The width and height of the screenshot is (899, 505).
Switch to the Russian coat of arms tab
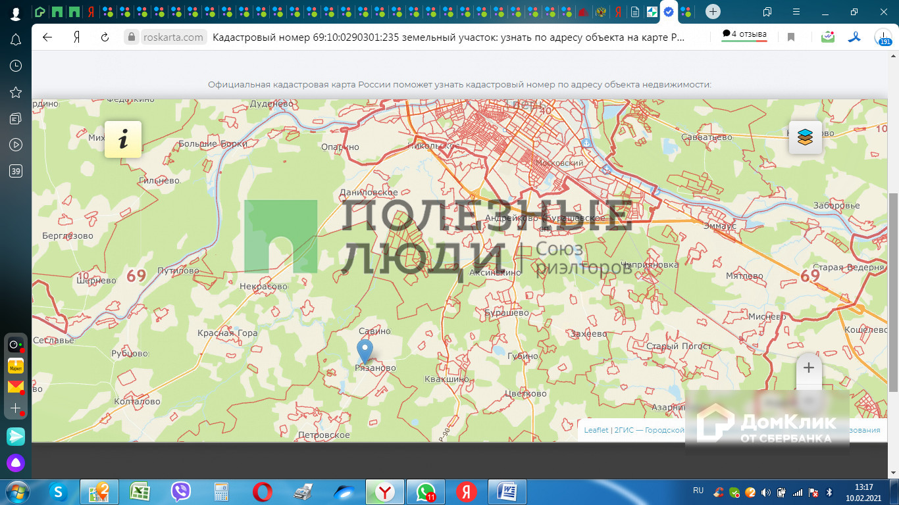tap(600, 12)
